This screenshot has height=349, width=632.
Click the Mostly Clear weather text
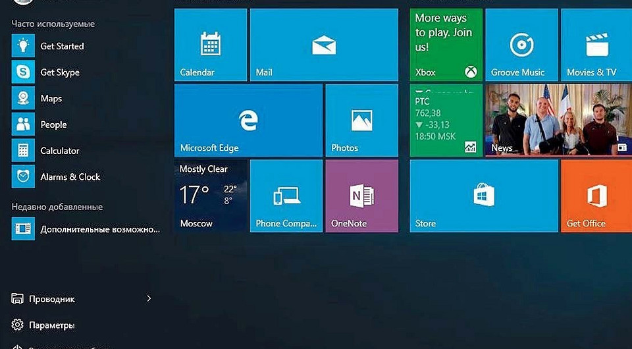point(203,169)
